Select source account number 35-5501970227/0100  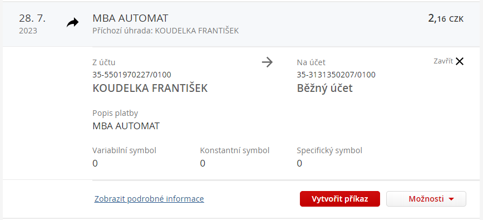click(132, 75)
